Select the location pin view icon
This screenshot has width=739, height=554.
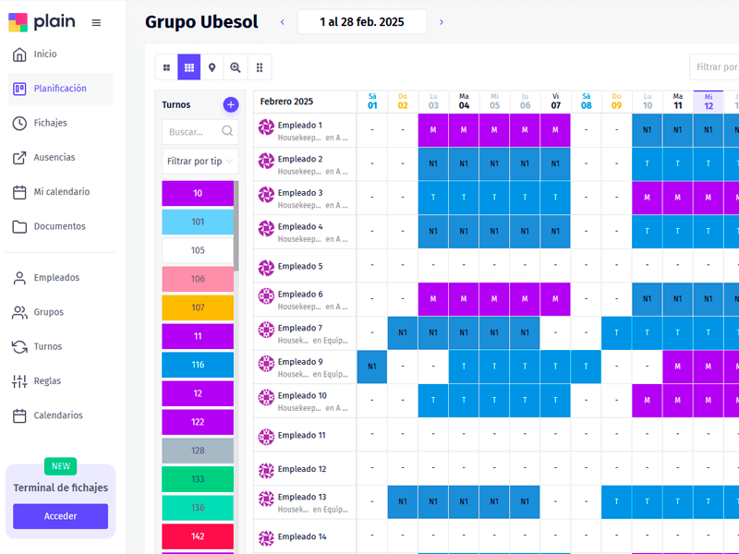(x=212, y=67)
